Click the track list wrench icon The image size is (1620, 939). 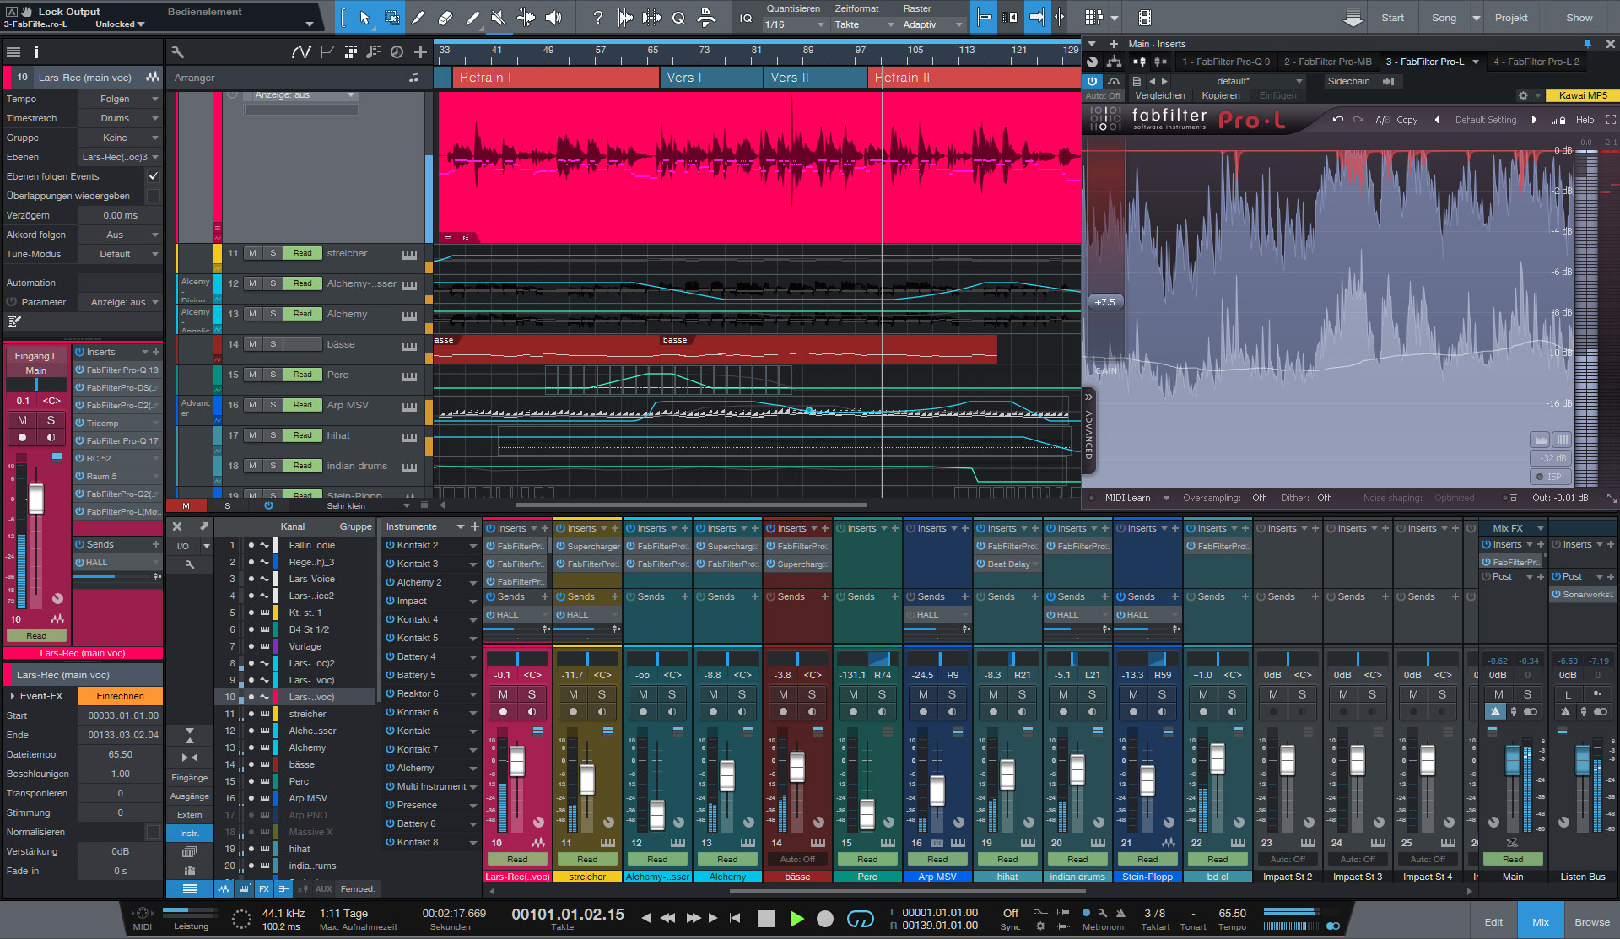tap(177, 52)
